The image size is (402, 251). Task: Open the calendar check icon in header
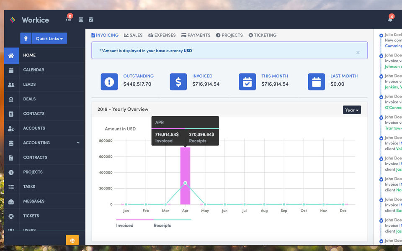(x=91, y=20)
